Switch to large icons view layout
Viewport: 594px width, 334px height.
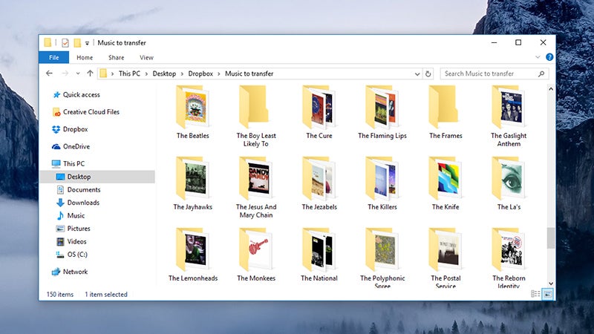[x=547, y=294]
